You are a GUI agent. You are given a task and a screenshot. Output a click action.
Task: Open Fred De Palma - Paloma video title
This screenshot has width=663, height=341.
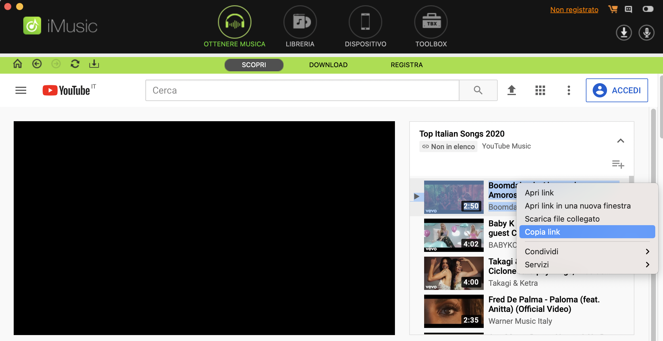(x=544, y=304)
